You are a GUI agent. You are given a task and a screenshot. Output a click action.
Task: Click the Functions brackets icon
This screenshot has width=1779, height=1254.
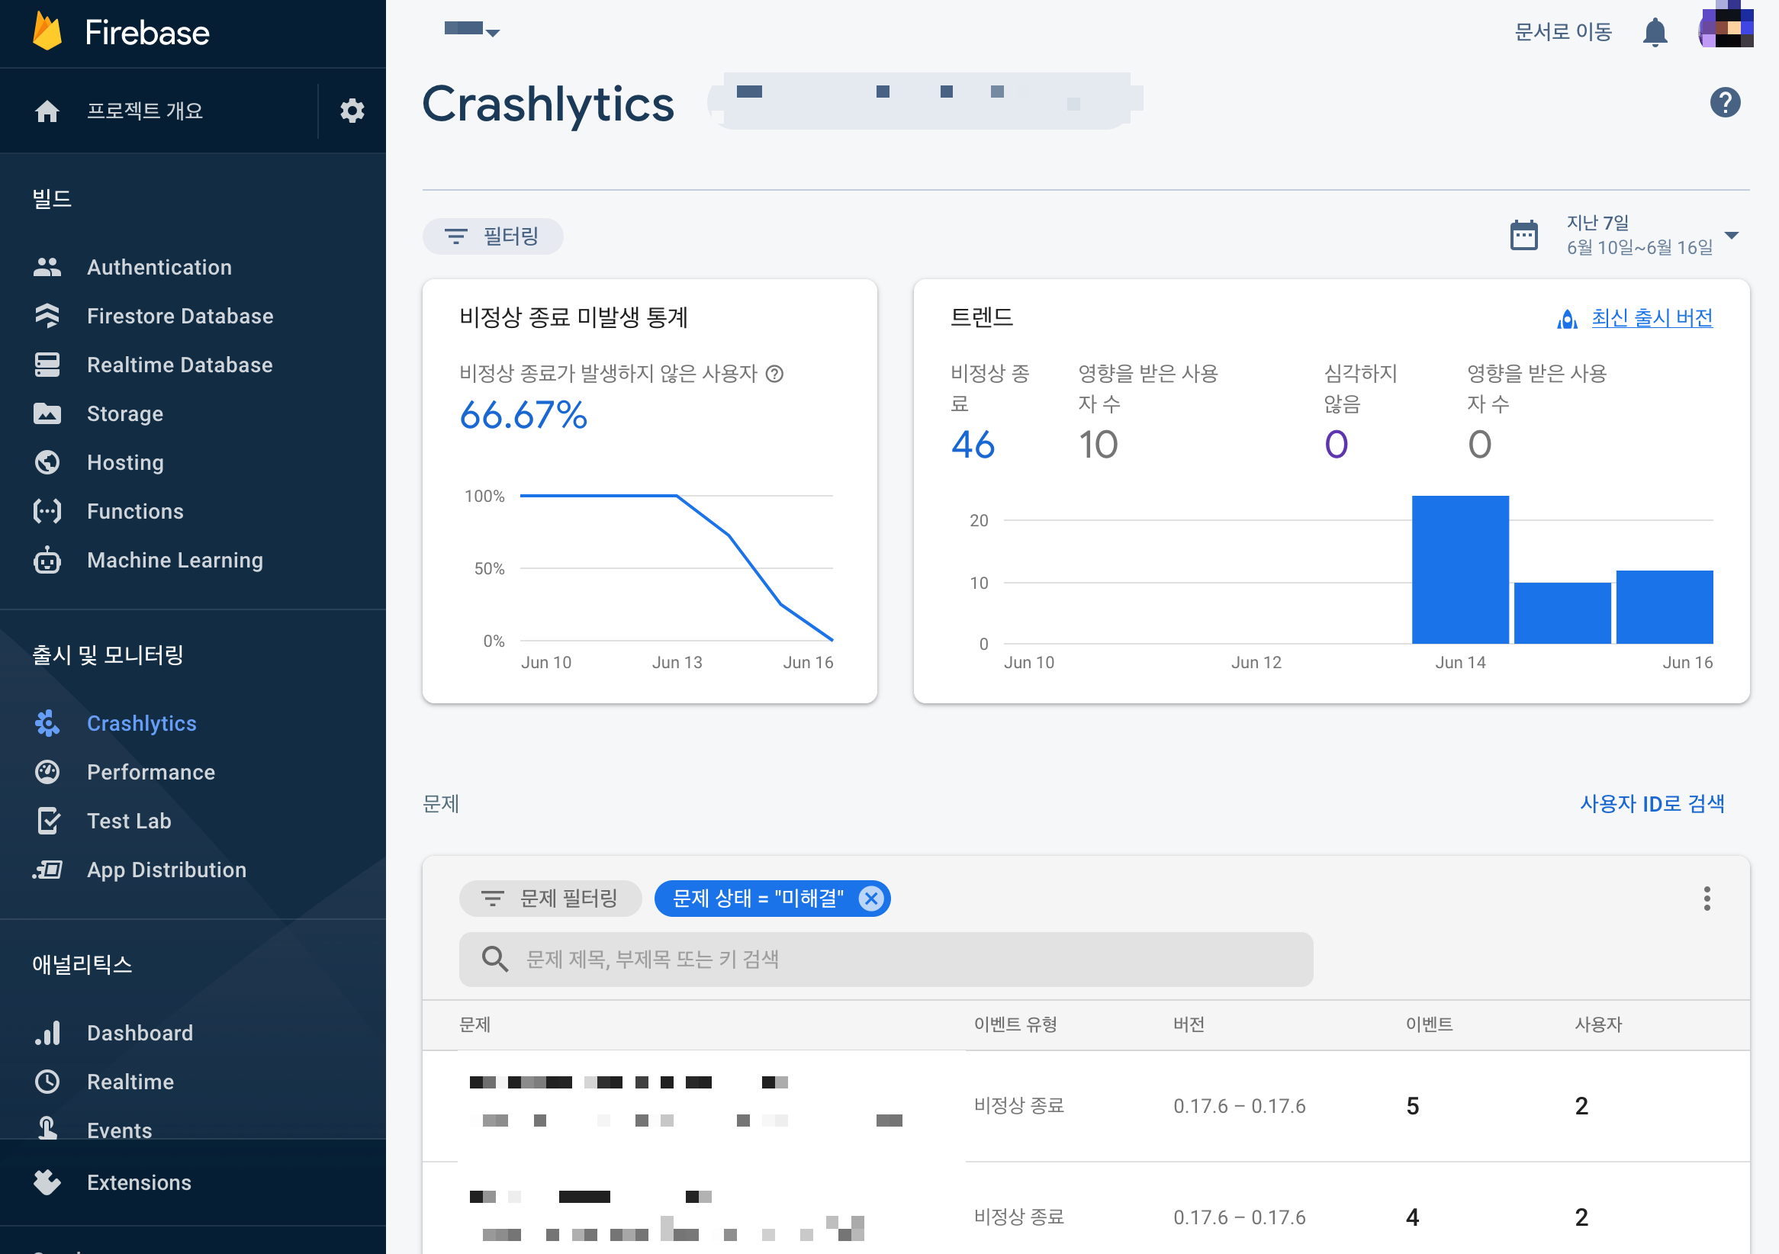click(x=47, y=511)
